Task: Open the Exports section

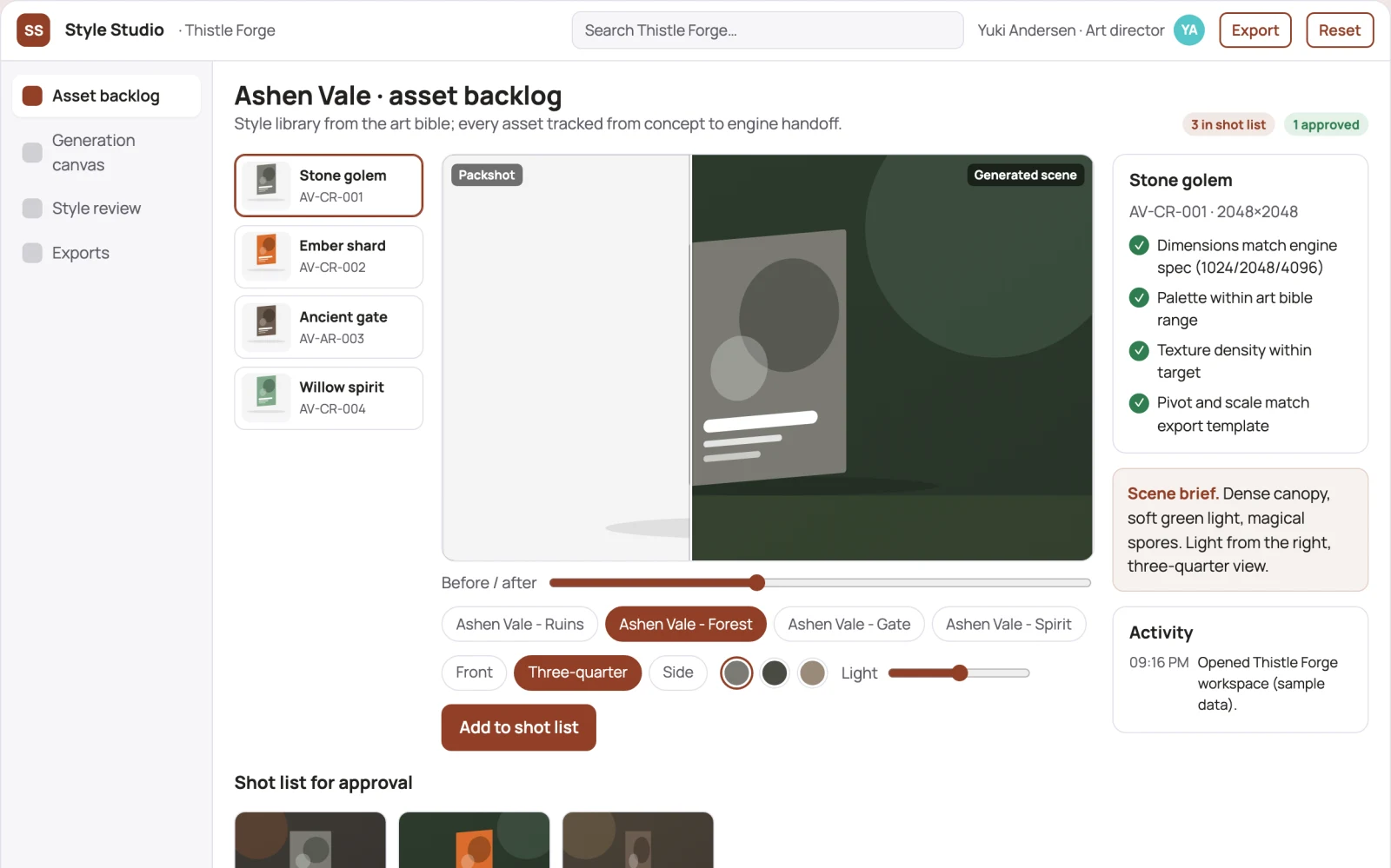Action: click(106, 253)
